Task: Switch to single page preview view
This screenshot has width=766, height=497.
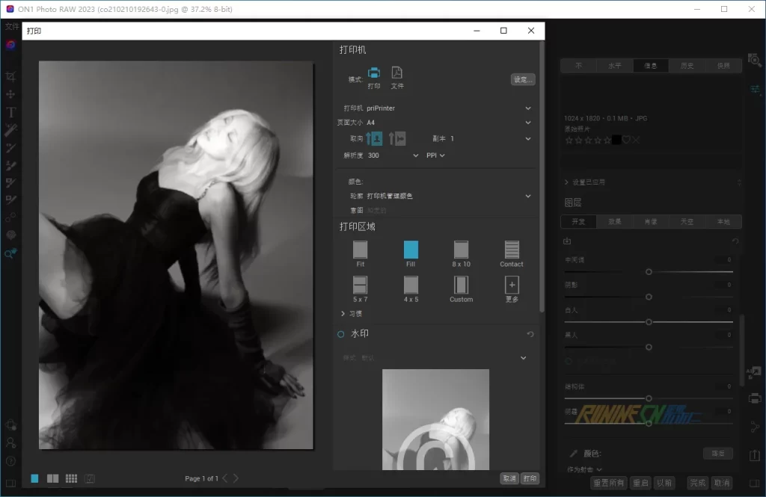Action: pyautogui.click(x=35, y=478)
